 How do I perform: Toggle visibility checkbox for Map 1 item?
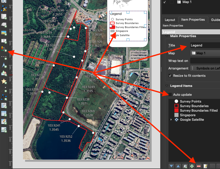165,2
